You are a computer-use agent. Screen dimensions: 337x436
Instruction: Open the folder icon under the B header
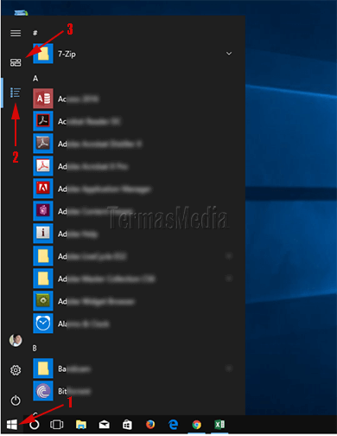click(43, 369)
